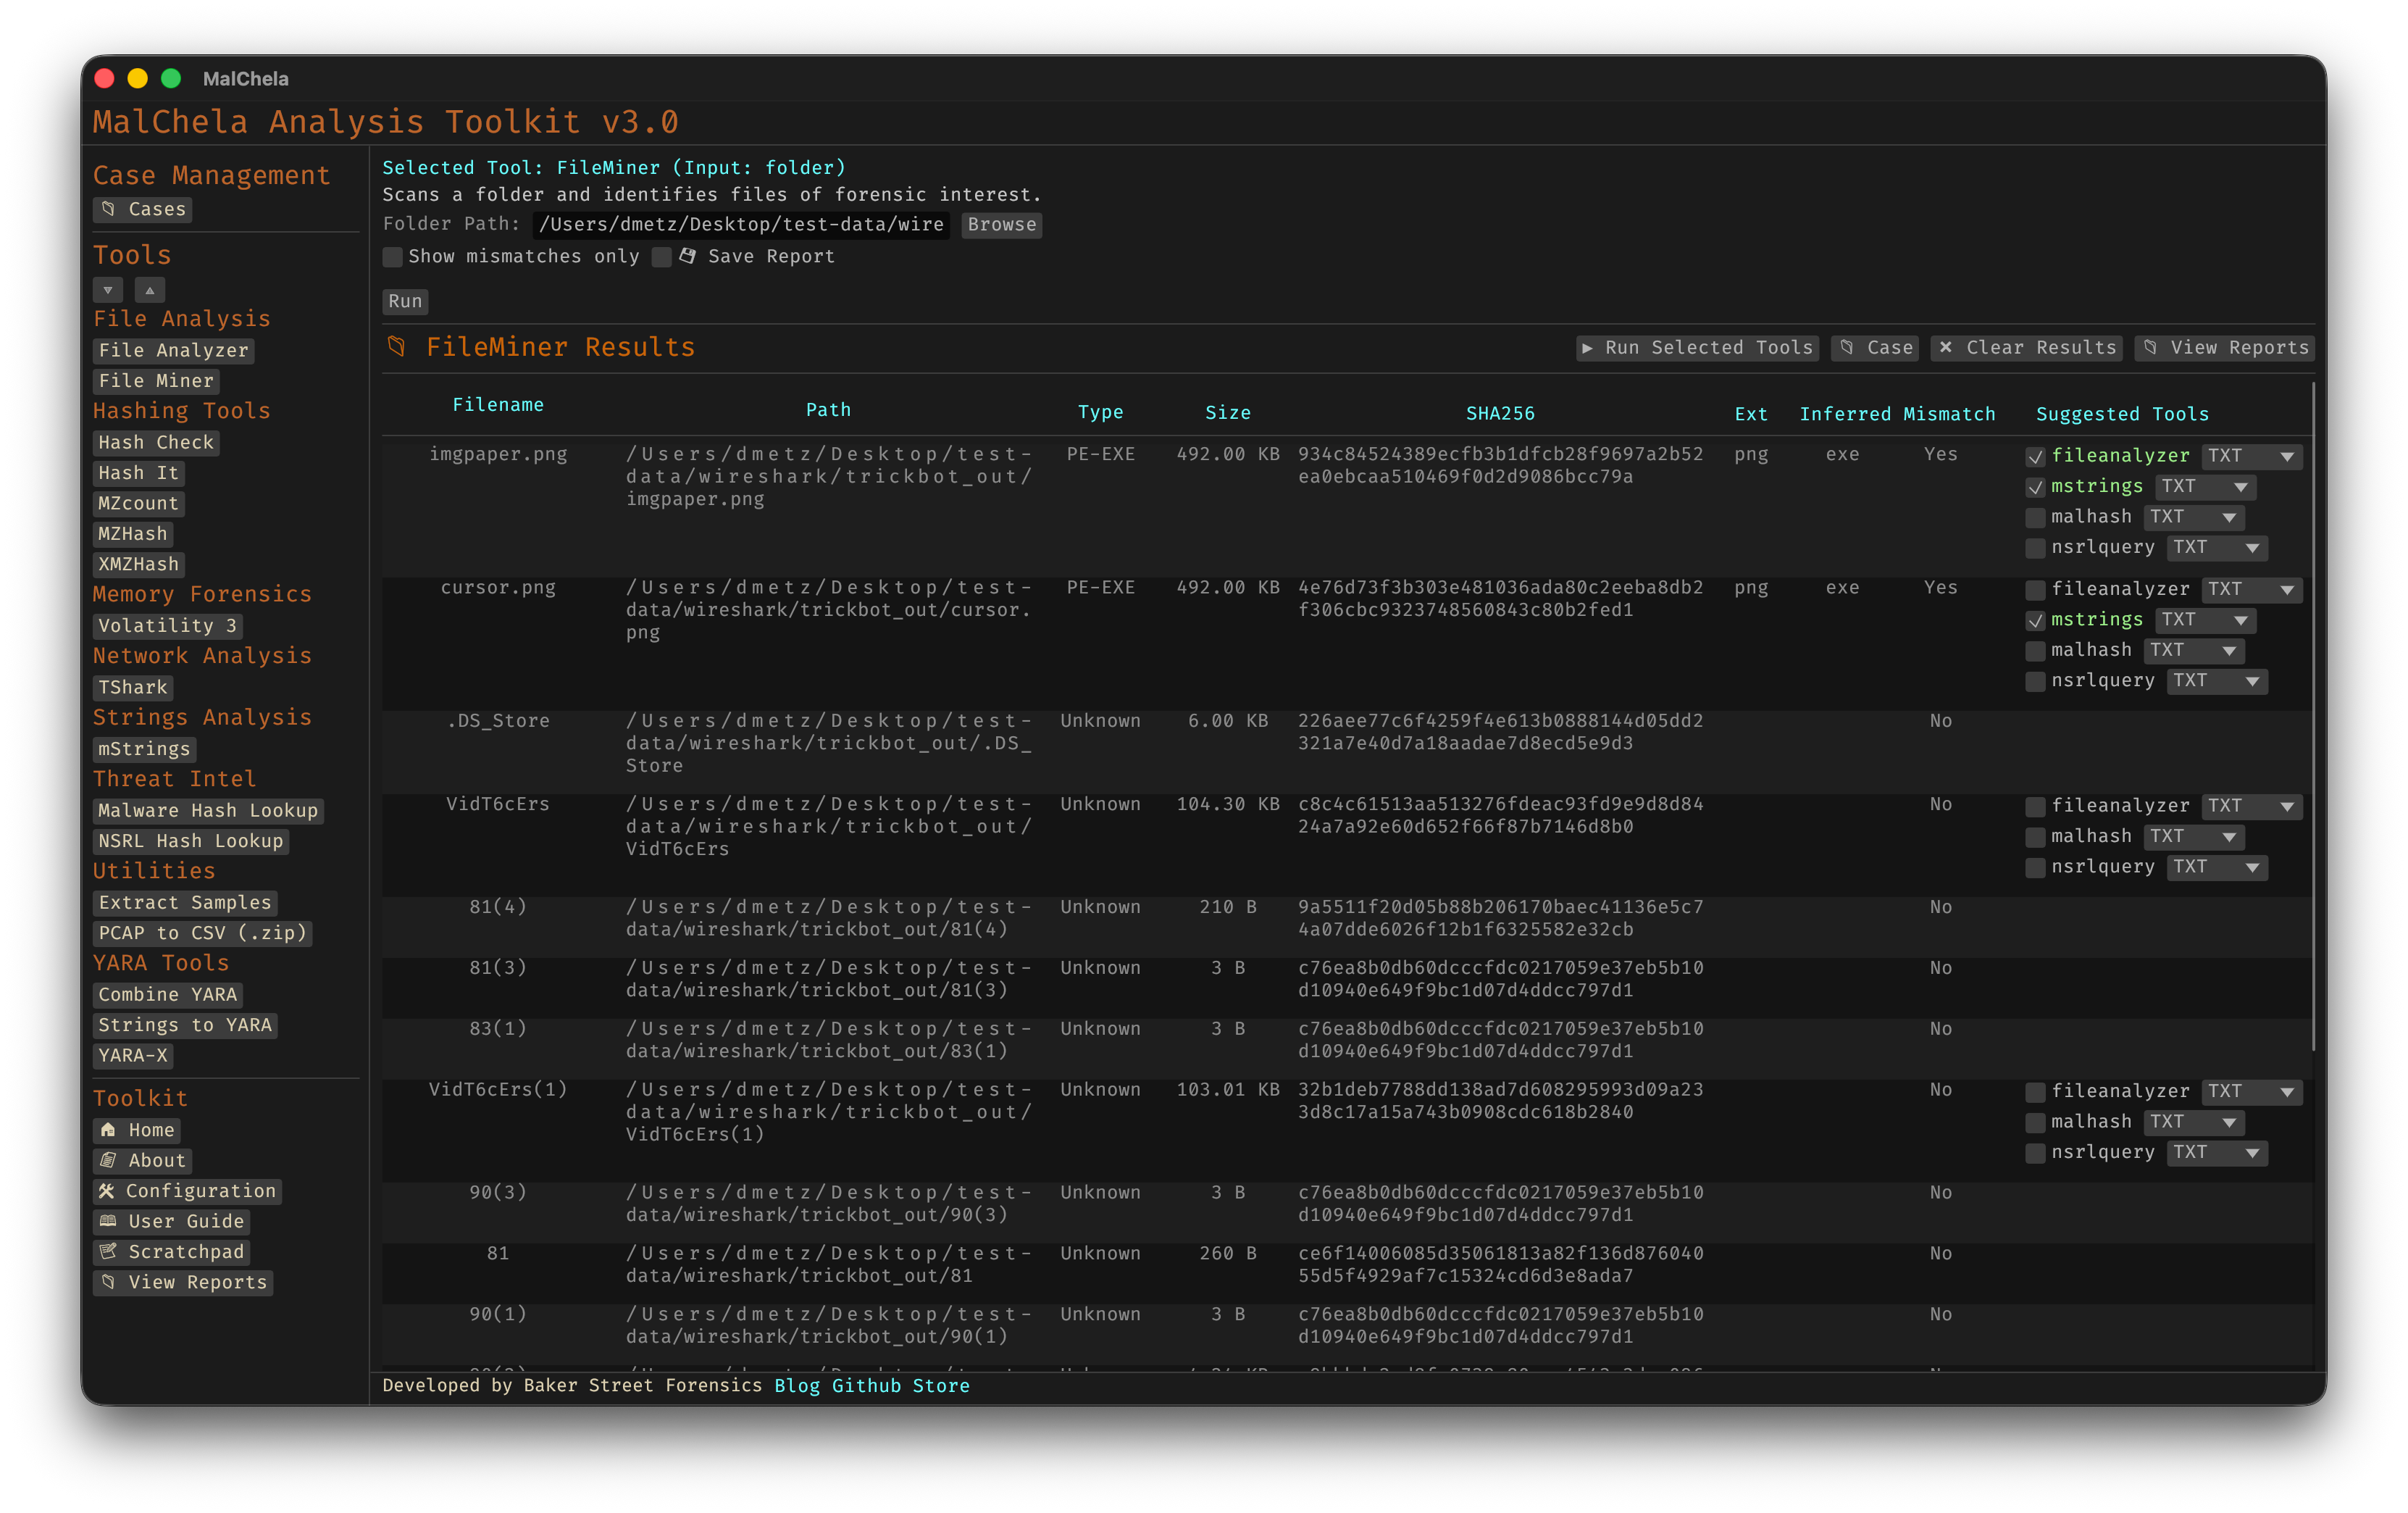Uncheck mstrings for cursor.png

tap(2035, 620)
